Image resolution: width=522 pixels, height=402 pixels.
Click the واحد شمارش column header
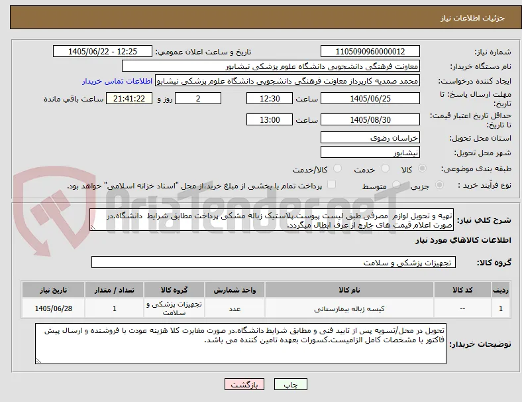[x=235, y=290]
